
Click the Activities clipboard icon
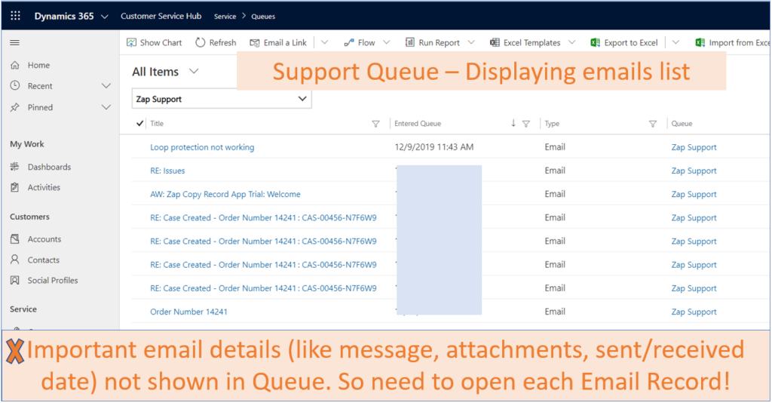tap(15, 187)
